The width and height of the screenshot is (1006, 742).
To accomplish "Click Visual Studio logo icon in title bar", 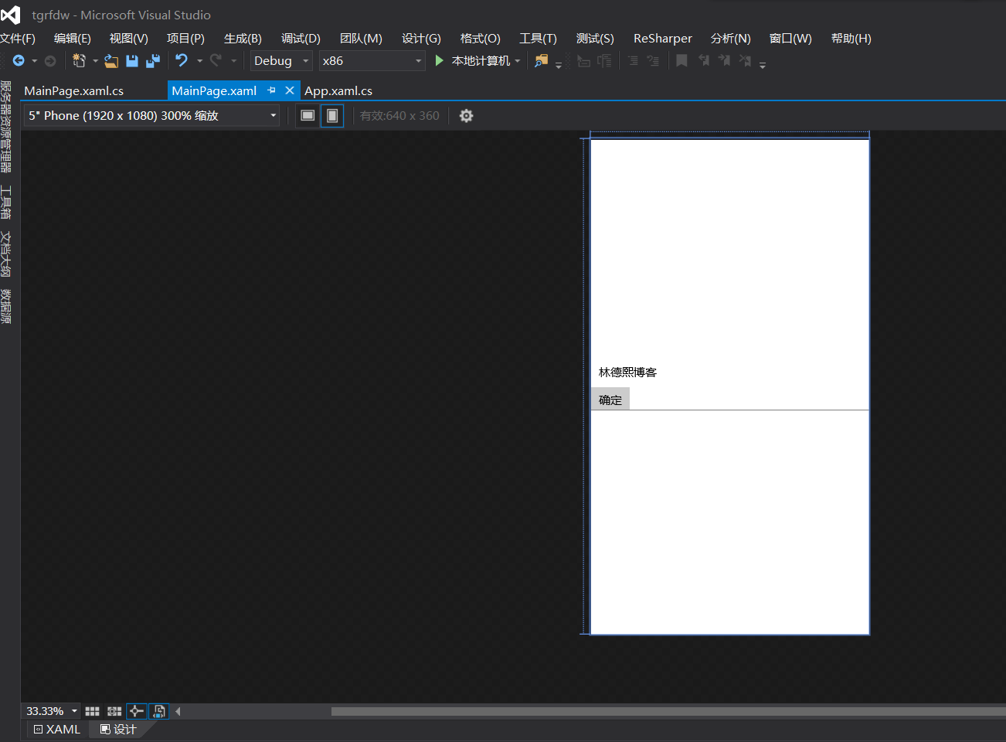I will [11, 15].
